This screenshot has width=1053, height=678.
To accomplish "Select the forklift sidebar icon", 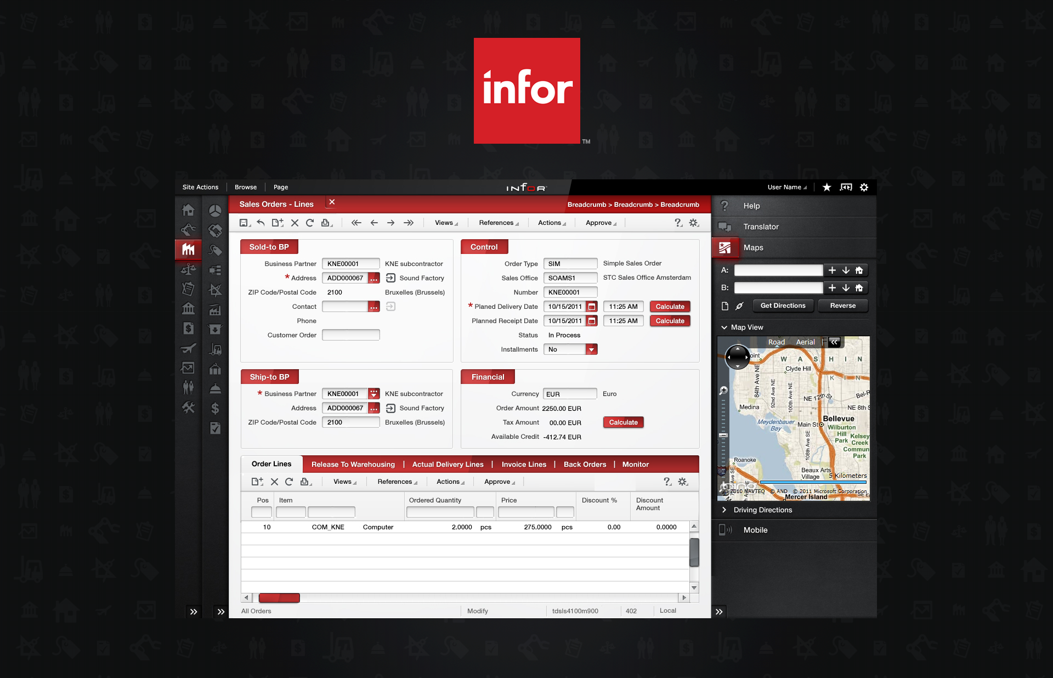I will [215, 349].
